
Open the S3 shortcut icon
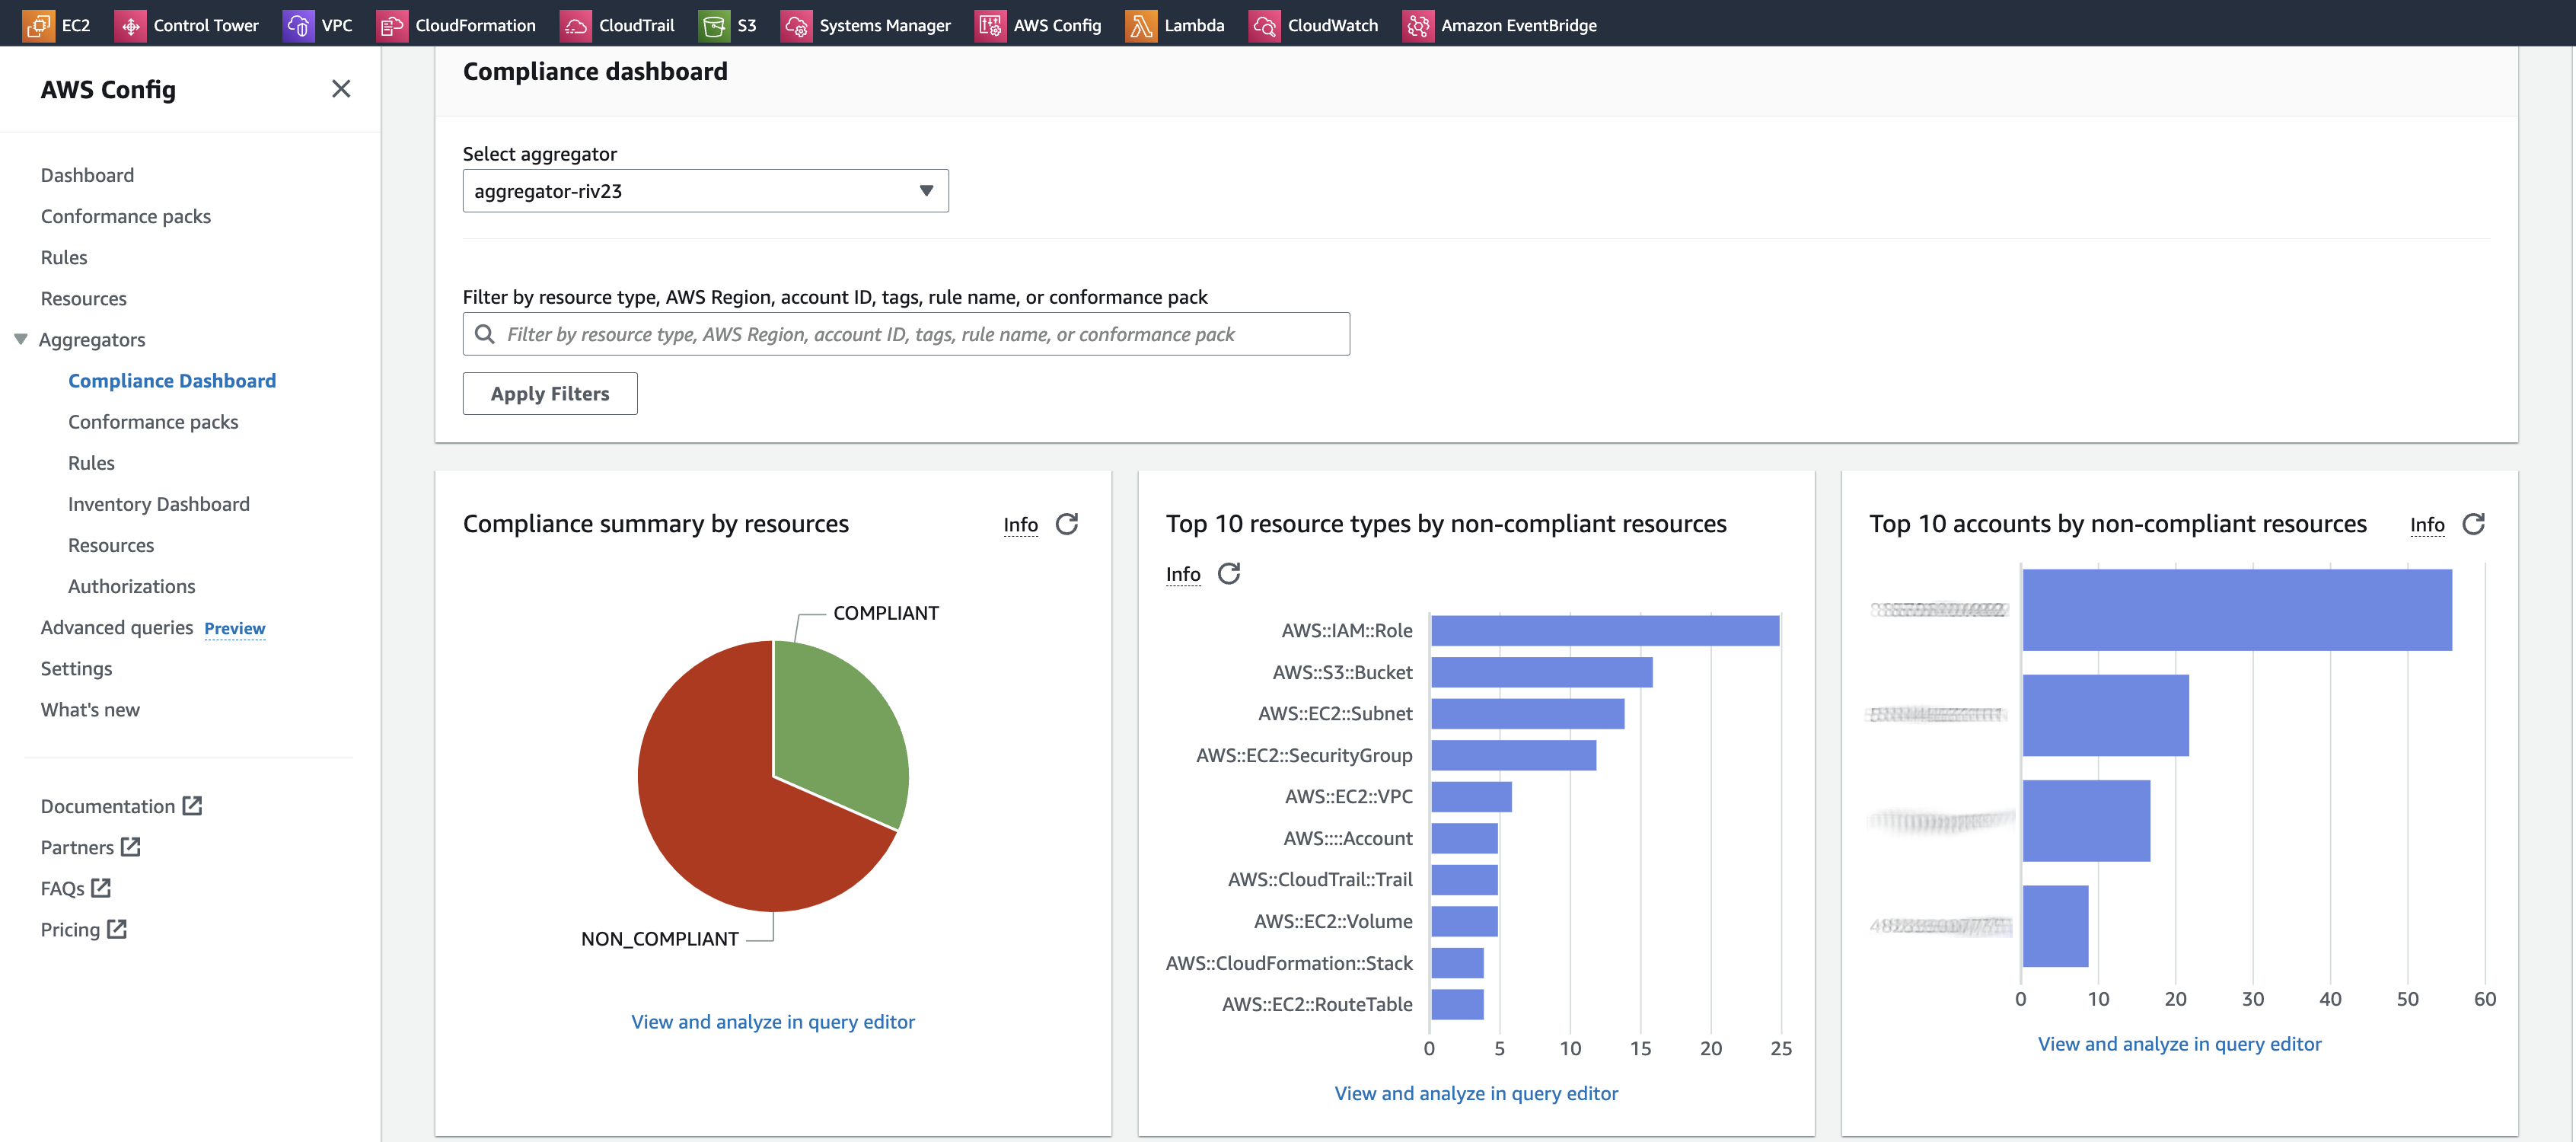[x=714, y=25]
